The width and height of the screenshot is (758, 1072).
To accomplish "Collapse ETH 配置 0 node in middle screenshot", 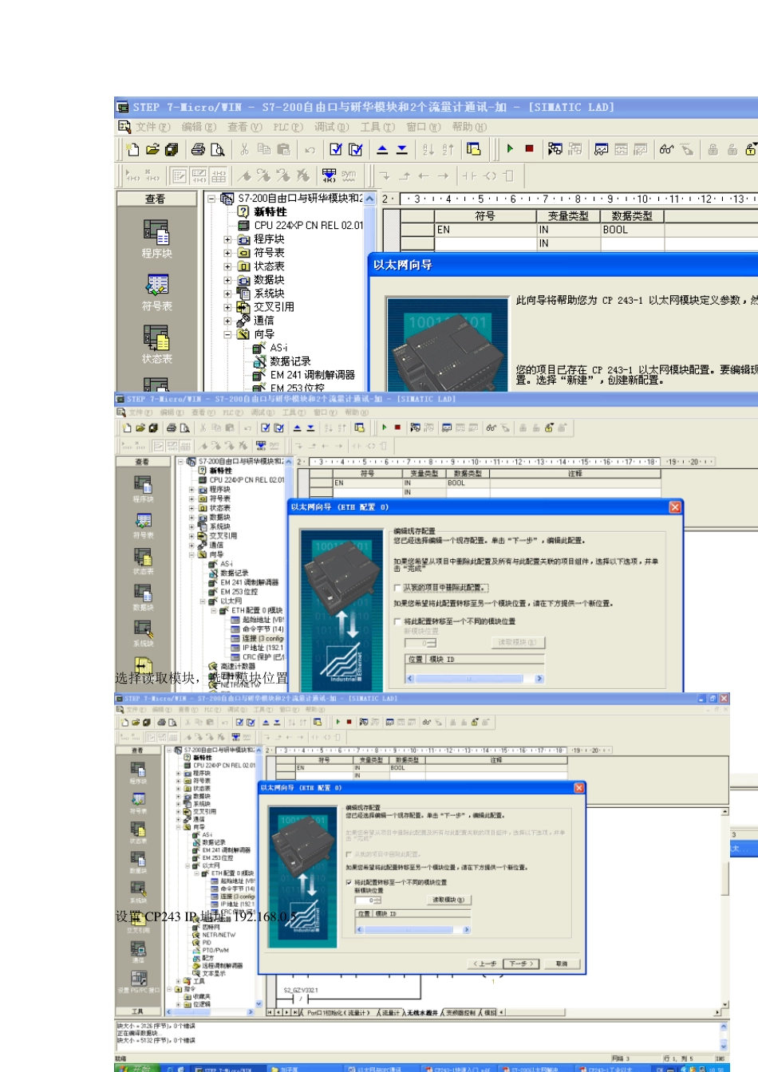I will pos(213,610).
